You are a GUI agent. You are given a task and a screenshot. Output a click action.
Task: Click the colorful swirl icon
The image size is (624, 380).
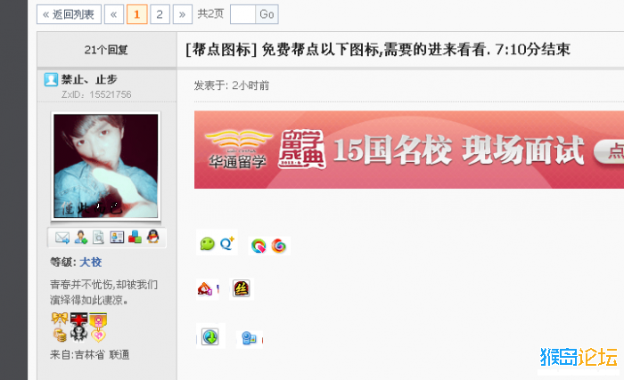pos(278,246)
